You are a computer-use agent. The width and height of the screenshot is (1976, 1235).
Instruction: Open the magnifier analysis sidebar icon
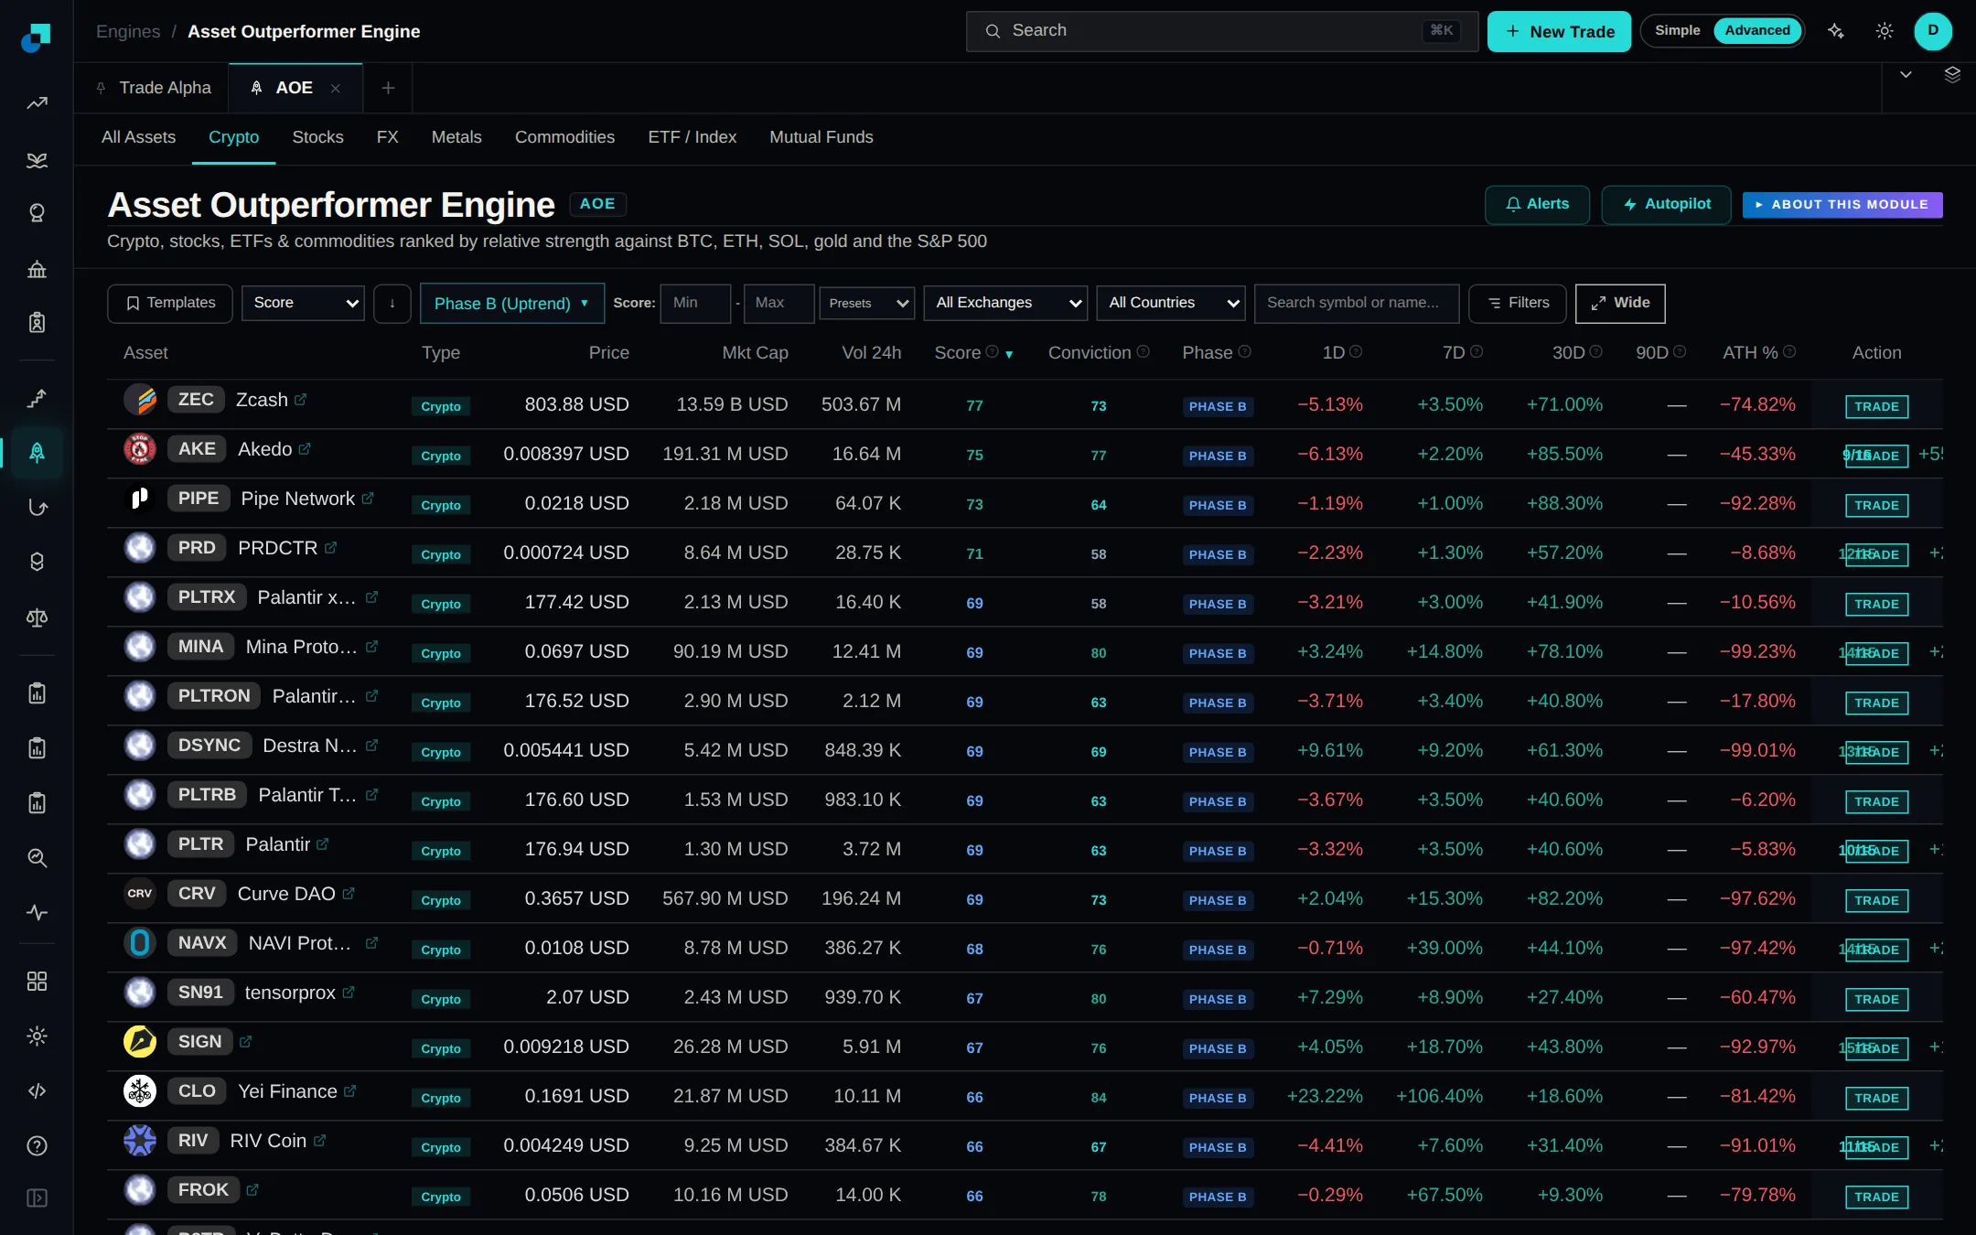coord(37,858)
